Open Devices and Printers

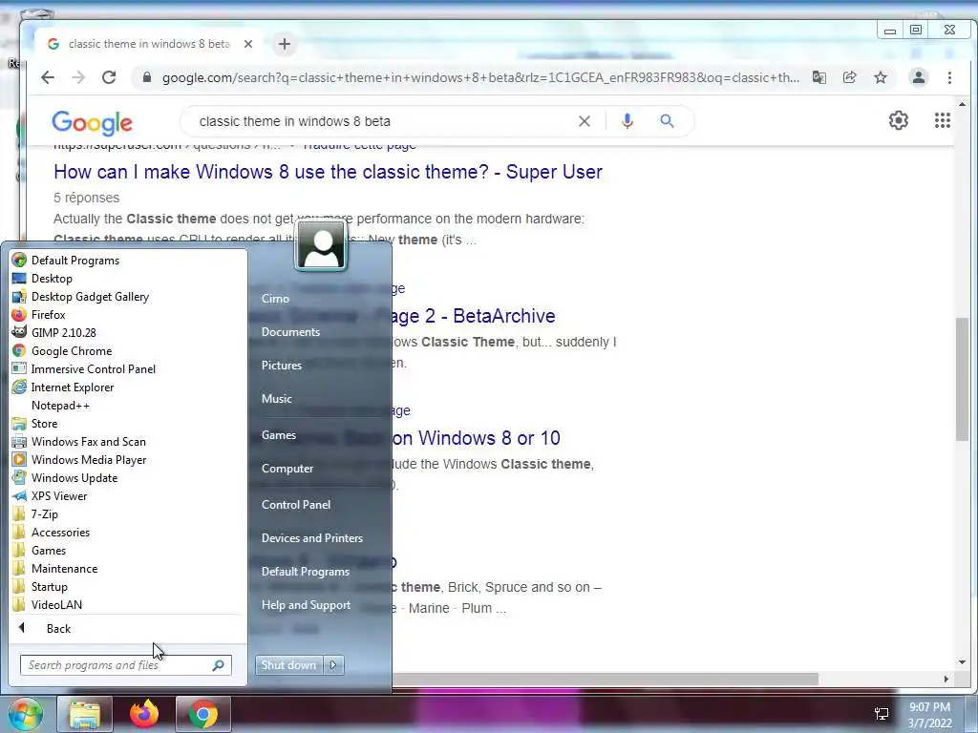tap(312, 538)
